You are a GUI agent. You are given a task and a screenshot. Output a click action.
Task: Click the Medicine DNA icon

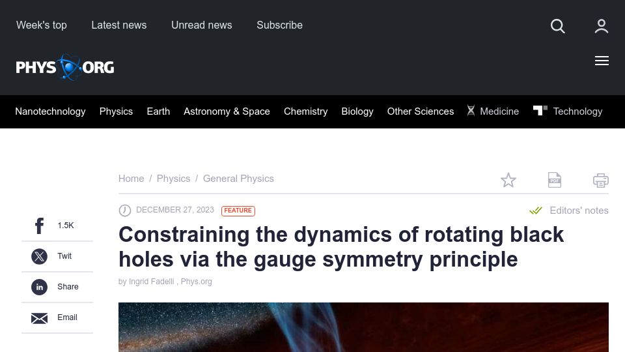tap(471, 111)
